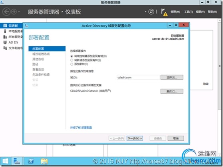This screenshot has width=223, height=167.
Task: Open the 视图(V) menu
Action: pos(200,12)
